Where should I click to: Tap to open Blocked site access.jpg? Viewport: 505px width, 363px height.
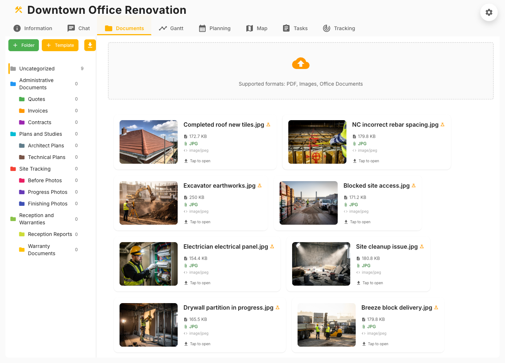point(357,221)
